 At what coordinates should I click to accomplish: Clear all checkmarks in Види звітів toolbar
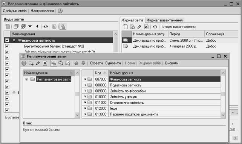click(16, 26)
